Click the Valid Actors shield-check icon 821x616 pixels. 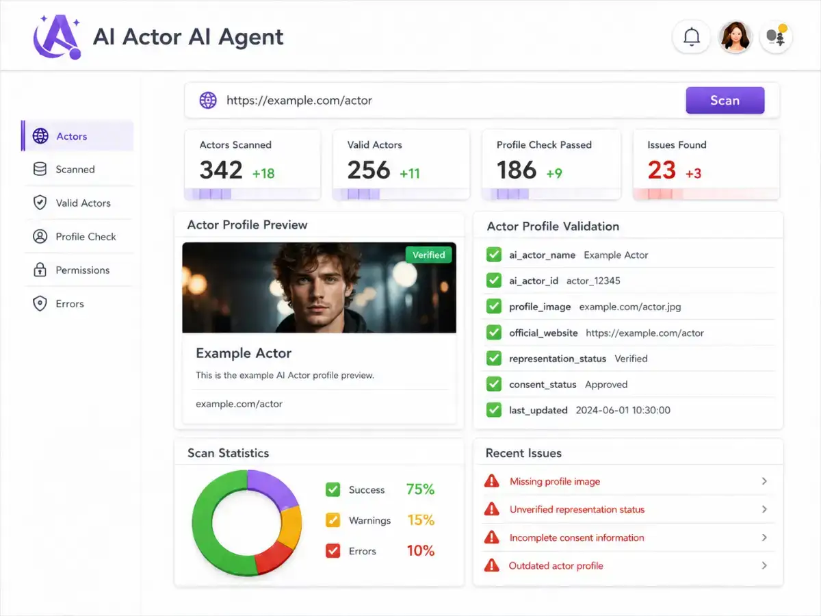[40, 203]
